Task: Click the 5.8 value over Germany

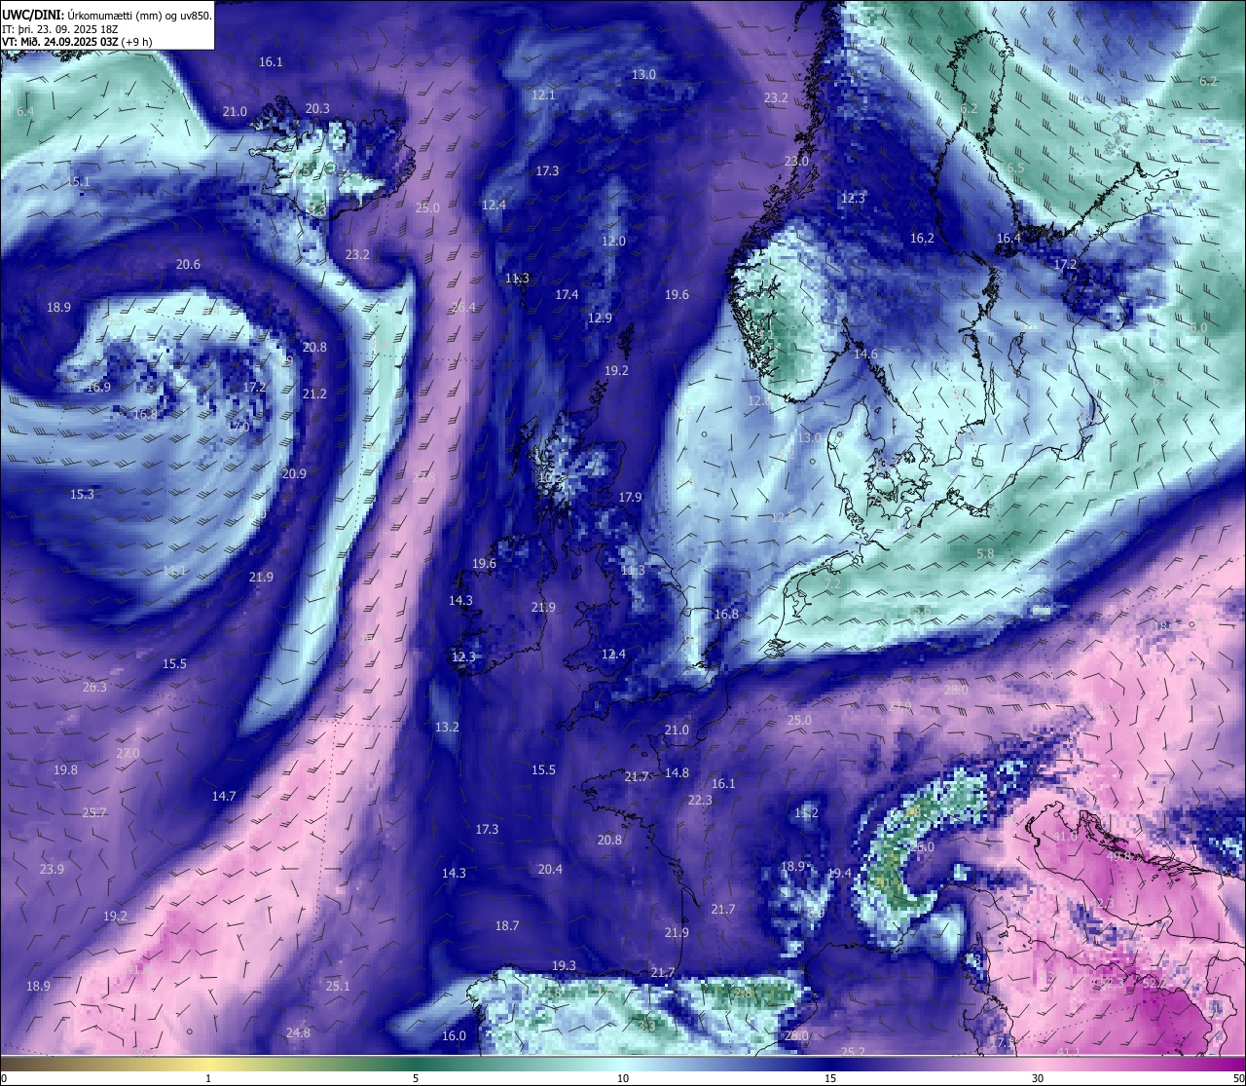Action: [985, 554]
